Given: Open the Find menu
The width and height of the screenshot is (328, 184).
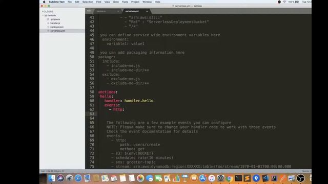Looking at the screenshot, I should [99, 2].
